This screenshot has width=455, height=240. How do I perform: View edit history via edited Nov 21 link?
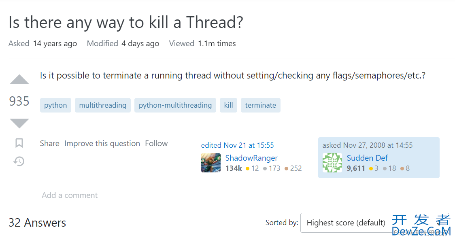click(237, 145)
